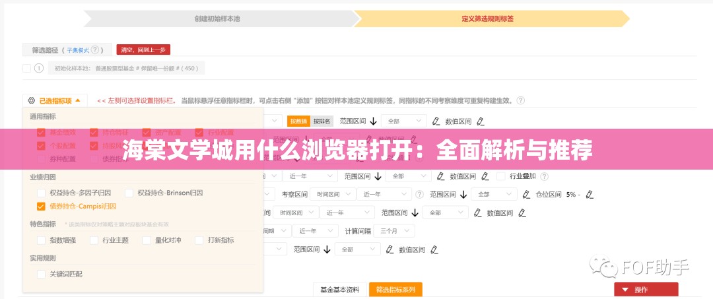Uncheck 债券持仓-Campisi归因
Screen dimensions: 713x299
(42, 207)
